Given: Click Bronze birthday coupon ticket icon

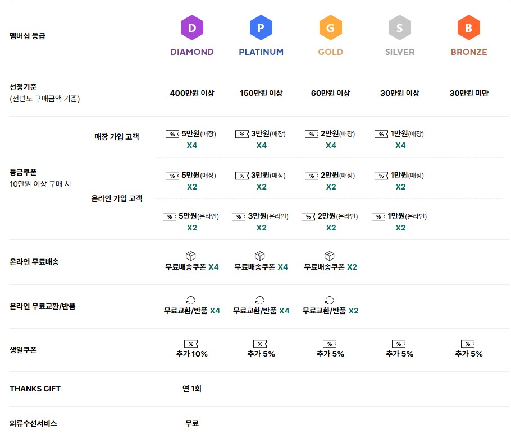Looking at the screenshot, I should [468, 344].
